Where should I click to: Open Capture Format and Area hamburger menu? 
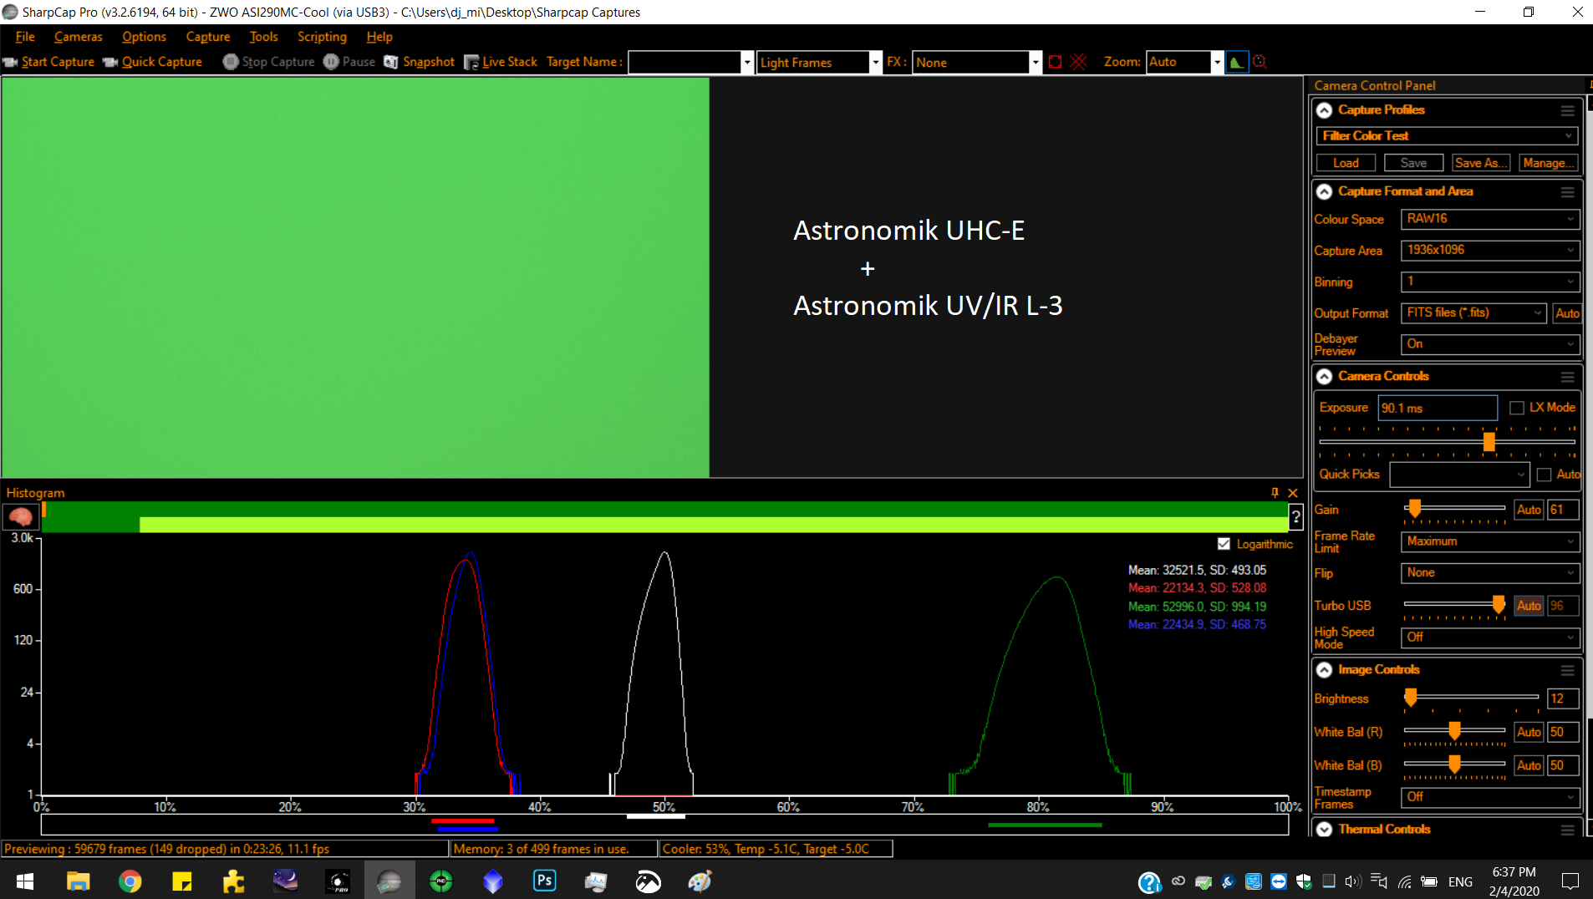point(1567,192)
